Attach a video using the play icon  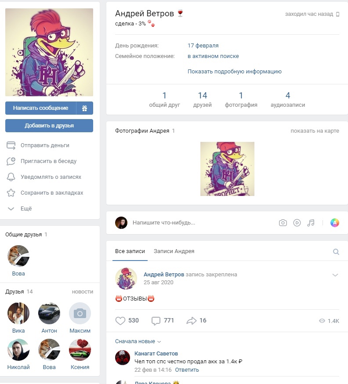(x=297, y=223)
